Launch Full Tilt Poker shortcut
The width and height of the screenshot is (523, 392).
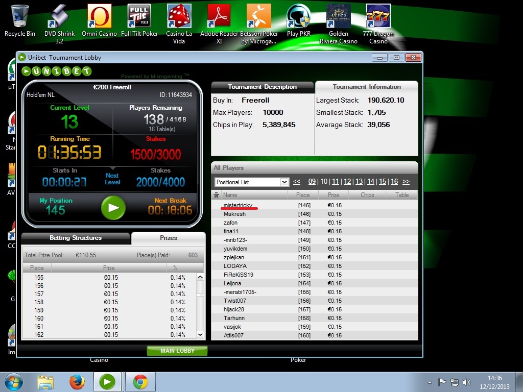139,20
